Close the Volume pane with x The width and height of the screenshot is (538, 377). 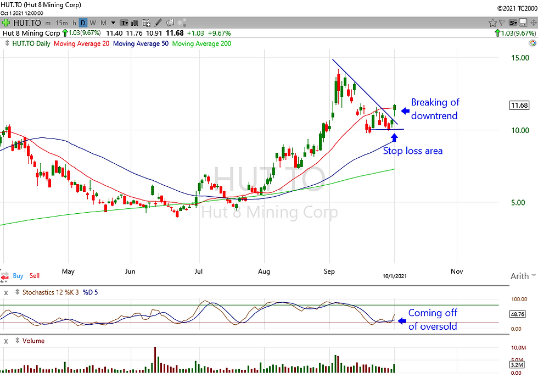point(6,341)
